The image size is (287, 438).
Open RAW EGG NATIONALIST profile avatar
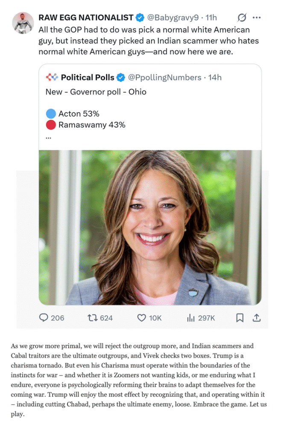(23, 23)
